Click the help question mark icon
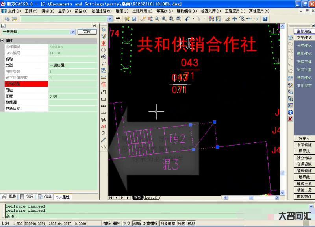This screenshot has width=315, height=227. [x=265, y=19]
